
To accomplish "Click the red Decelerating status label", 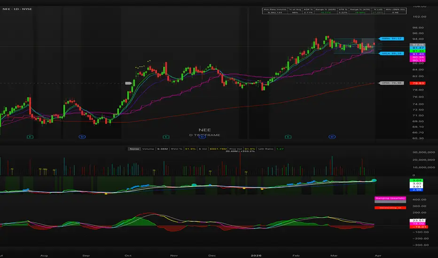I will [390, 208].
